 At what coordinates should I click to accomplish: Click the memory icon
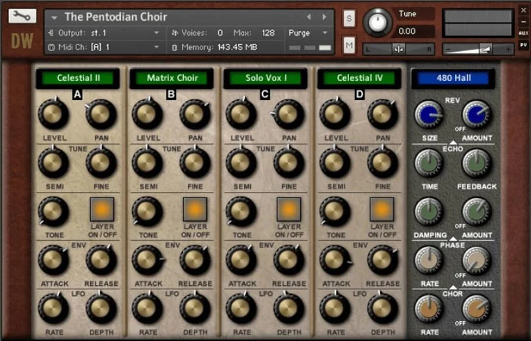(x=175, y=47)
